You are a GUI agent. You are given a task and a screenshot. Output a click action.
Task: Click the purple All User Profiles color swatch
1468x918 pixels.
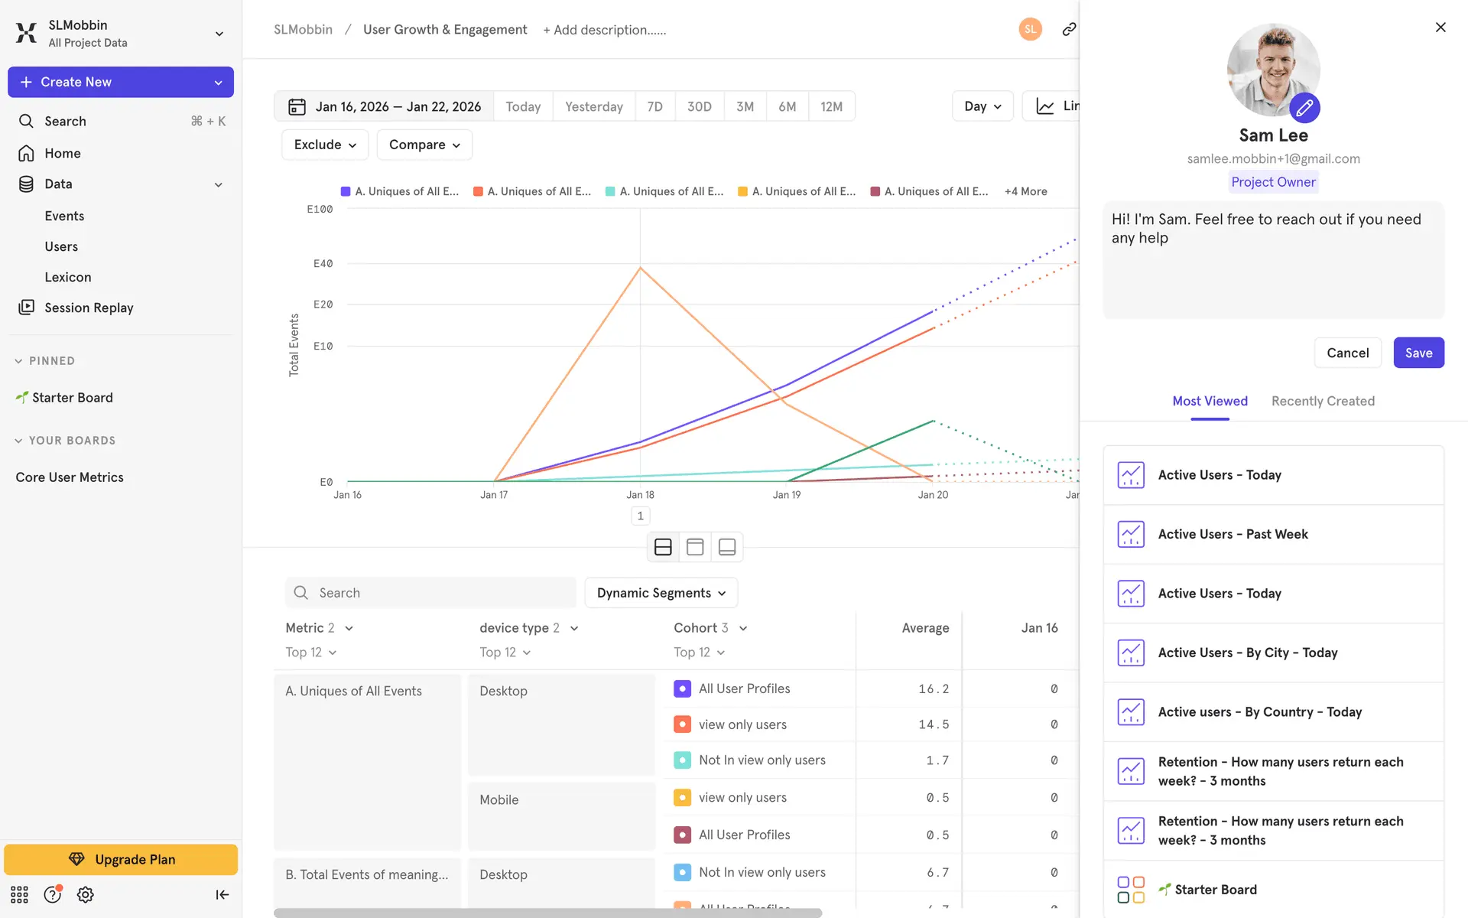coord(682,688)
